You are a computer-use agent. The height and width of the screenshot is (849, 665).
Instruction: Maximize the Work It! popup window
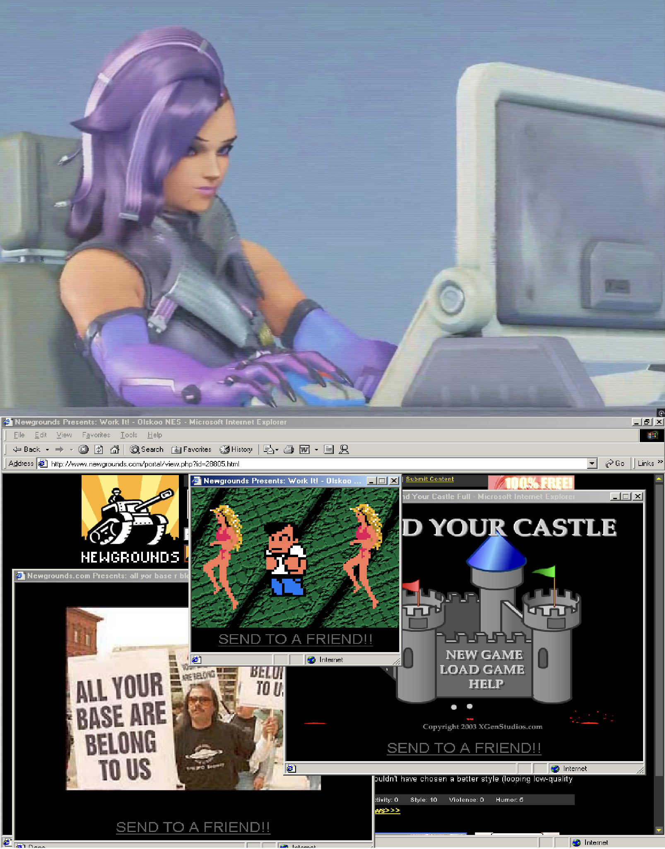tap(382, 481)
